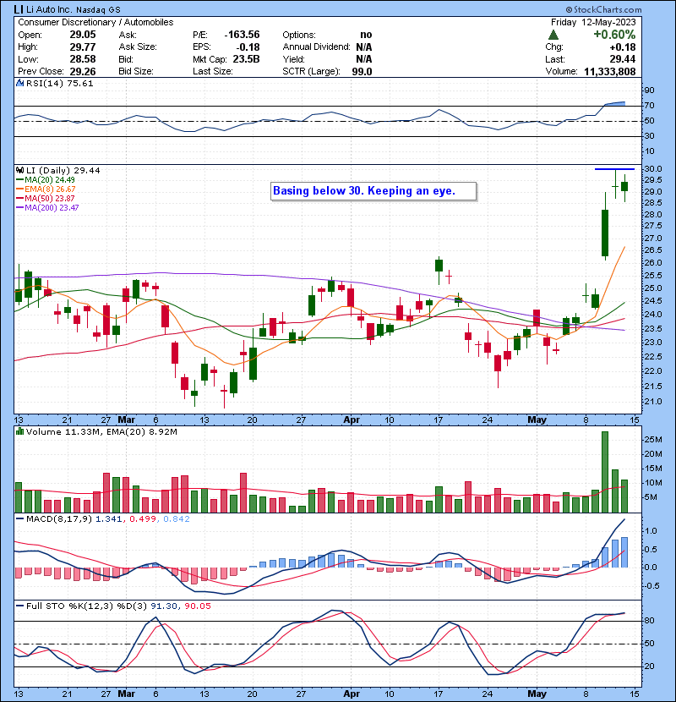Screen dimensions: 676x702
Task: Click the Consumer Discretionary / Automobiles text
Action: pos(95,22)
